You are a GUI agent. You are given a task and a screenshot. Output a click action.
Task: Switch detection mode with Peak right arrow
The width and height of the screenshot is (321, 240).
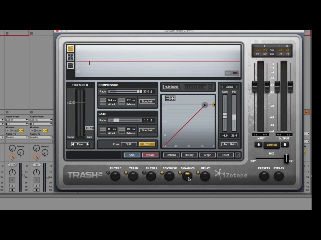tap(88, 144)
